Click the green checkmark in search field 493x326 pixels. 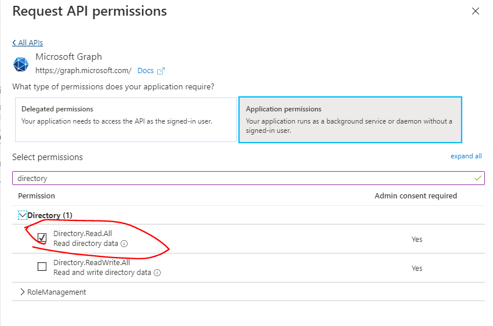pyautogui.click(x=477, y=178)
